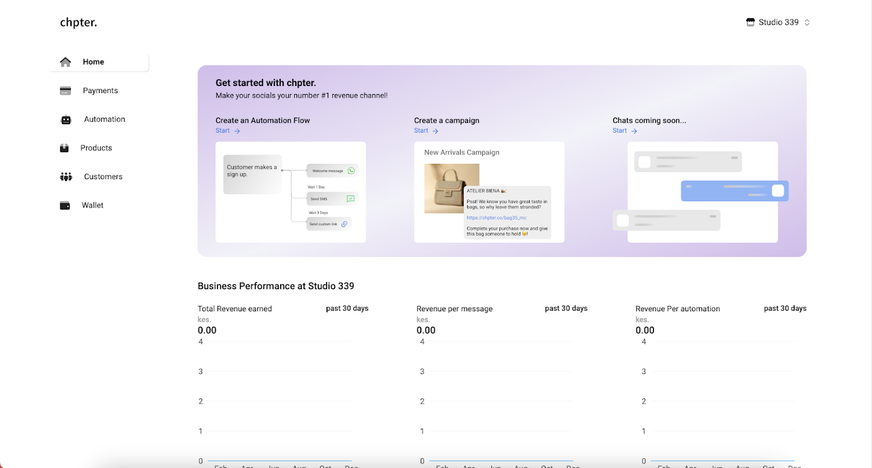This screenshot has height=468, width=872.
Task: Expand the Studio 339 store switcher chevron
Action: (807, 22)
